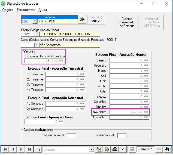Viewport: 173px width, 155px height.
Task: Close the Digitação de Estoques window
Action: pos(166,4)
